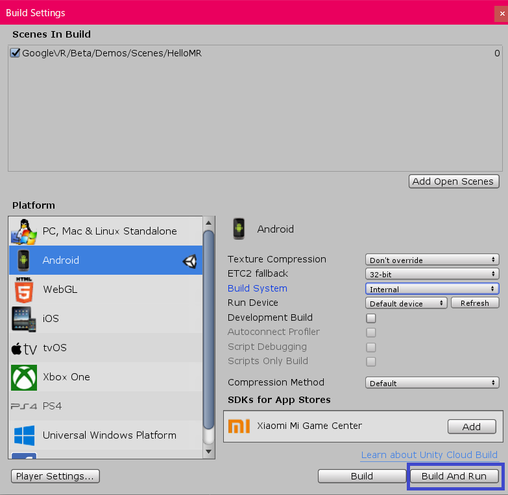Image resolution: width=508 pixels, height=495 pixels.
Task: Open the Learn about Unity Cloud Build link
Action: (429, 455)
